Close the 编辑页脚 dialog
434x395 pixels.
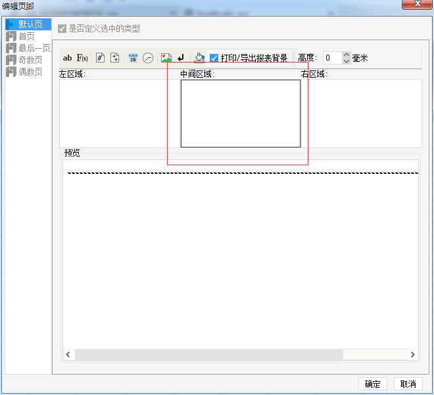(417, 4)
